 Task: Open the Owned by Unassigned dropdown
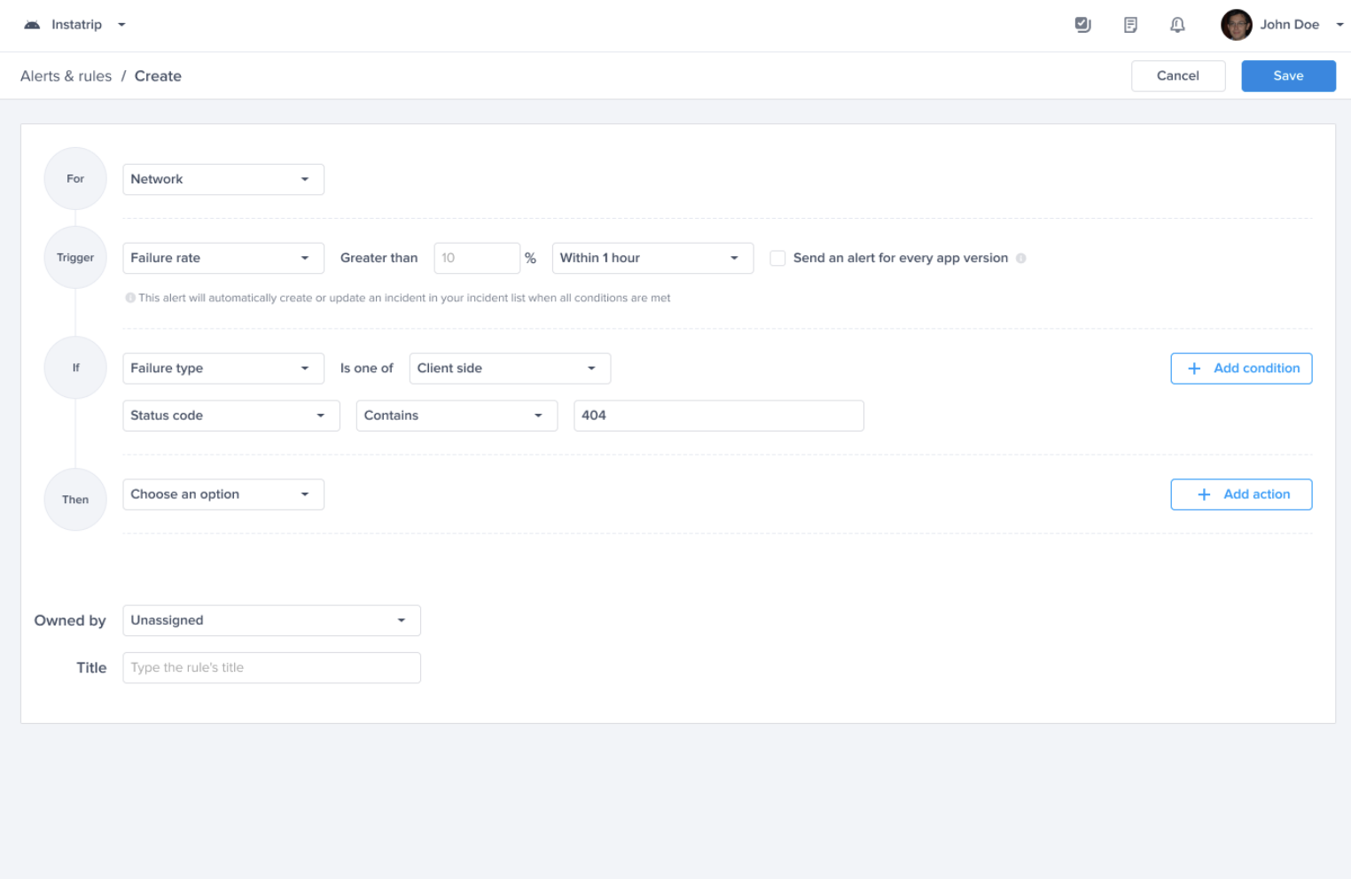pyautogui.click(x=271, y=620)
